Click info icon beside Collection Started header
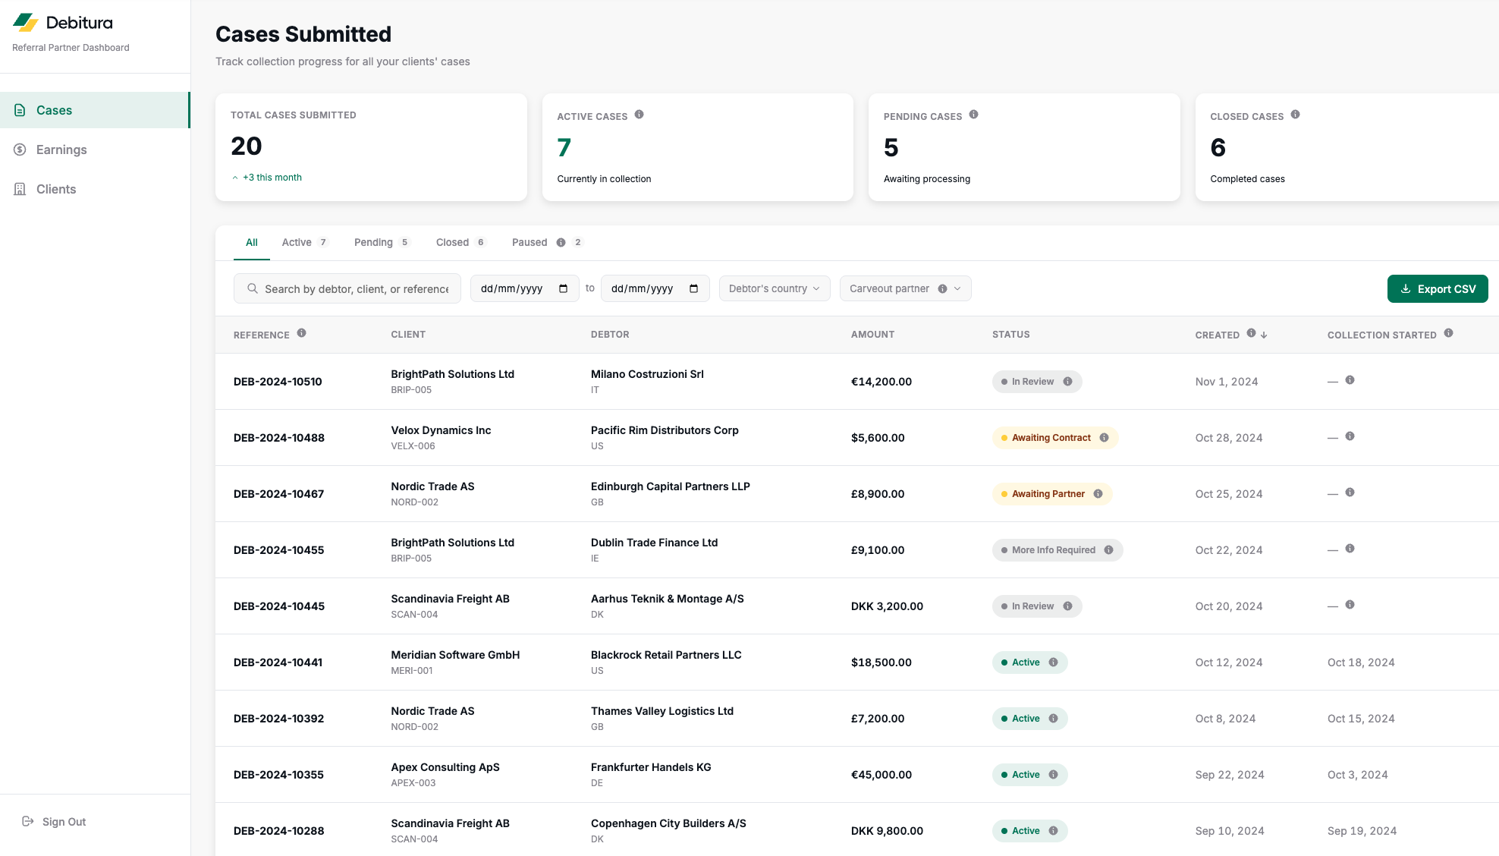Screen dimensions: 1499x856 (1448, 333)
